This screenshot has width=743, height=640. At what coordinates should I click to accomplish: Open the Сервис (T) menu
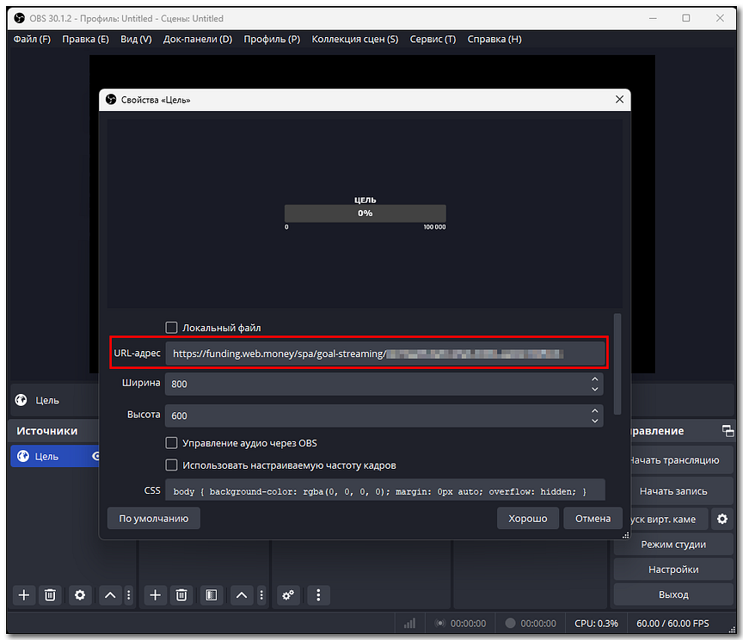pyautogui.click(x=433, y=39)
